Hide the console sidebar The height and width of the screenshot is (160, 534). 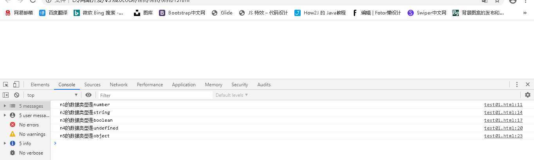pos(6,95)
